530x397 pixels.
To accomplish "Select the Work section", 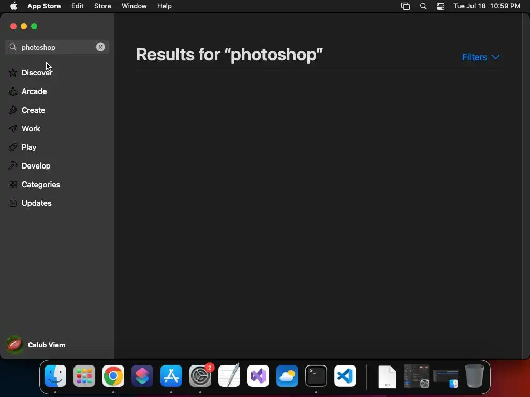I will (x=57, y=128).
